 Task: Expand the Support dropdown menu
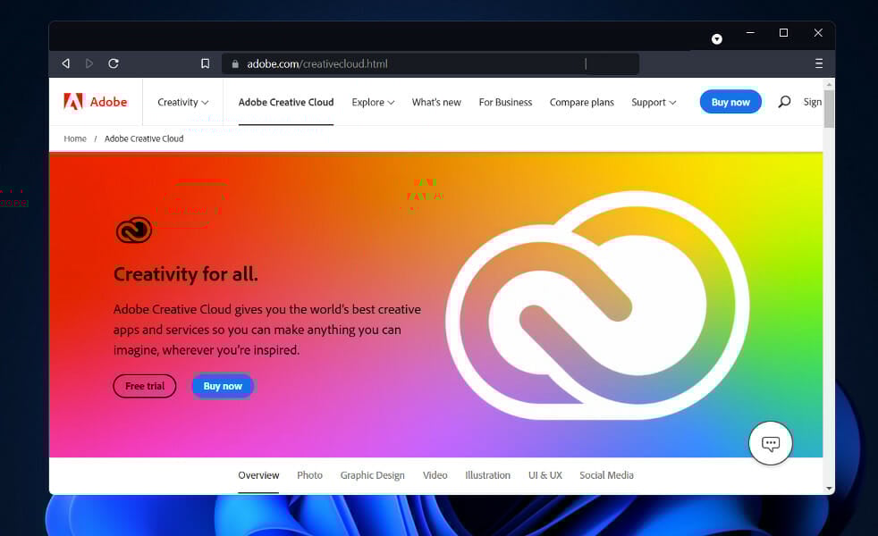(x=654, y=103)
